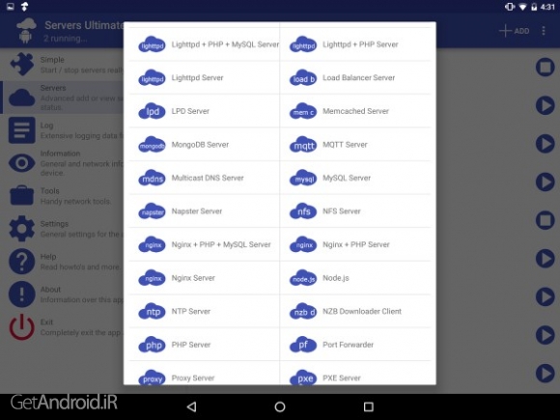Select the LPD Server cloud icon

pyautogui.click(x=152, y=111)
